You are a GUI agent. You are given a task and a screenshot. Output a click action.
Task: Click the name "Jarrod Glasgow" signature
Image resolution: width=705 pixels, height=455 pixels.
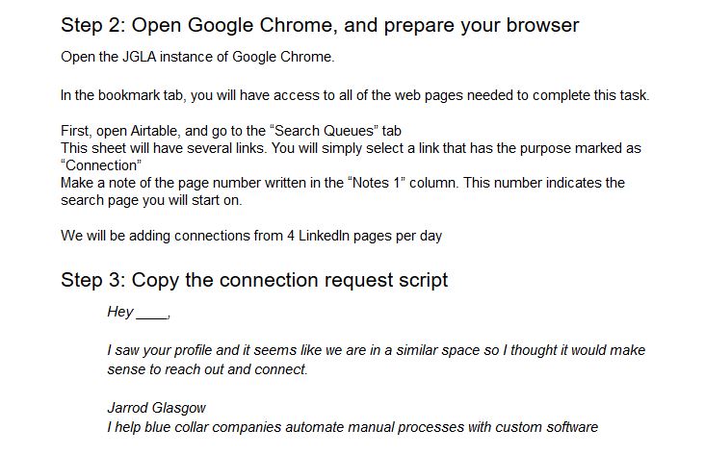(156, 408)
